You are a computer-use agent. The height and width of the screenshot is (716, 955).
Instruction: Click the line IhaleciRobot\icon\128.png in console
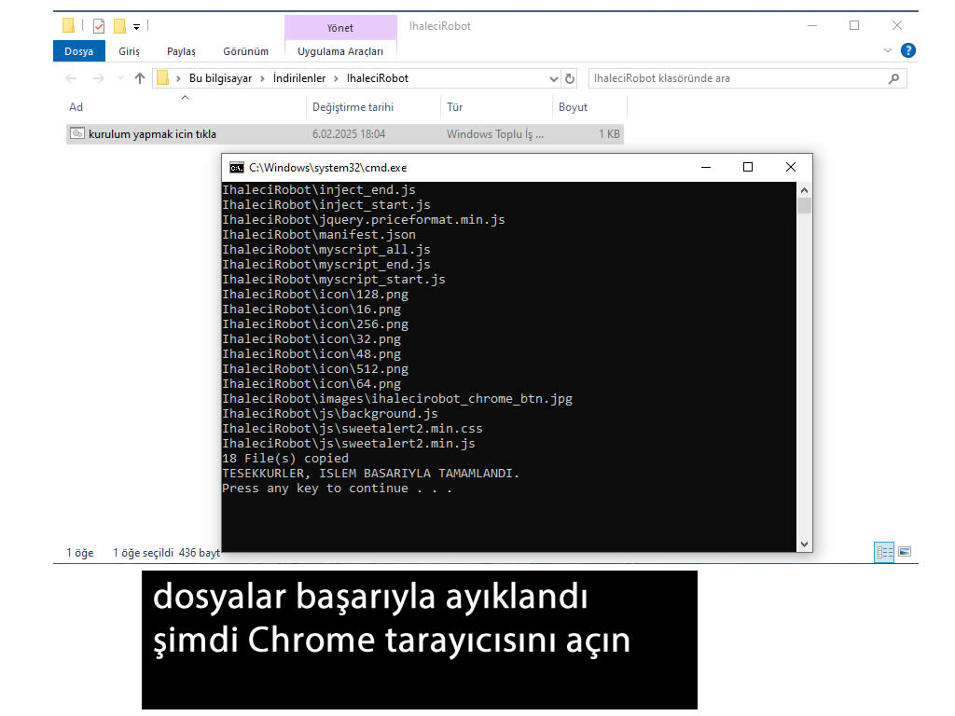(x=315, y=294)
